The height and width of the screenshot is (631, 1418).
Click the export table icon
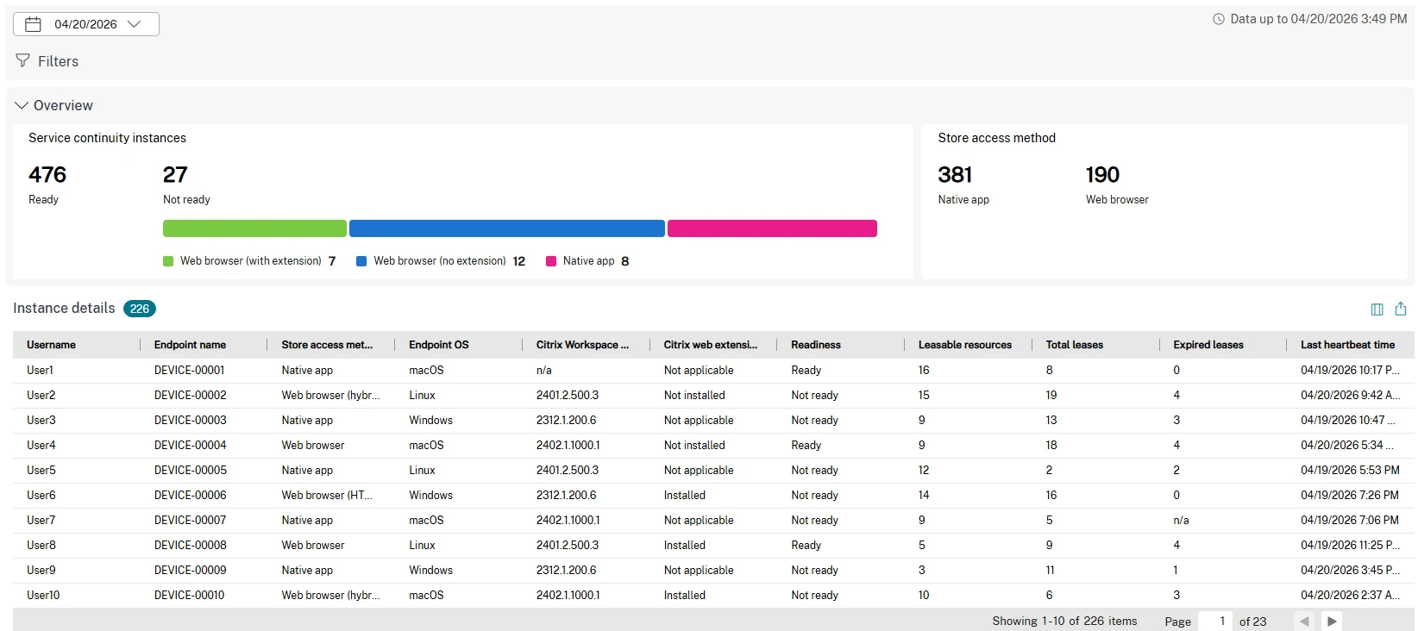pyautogui.click(x=1401, y=309)
